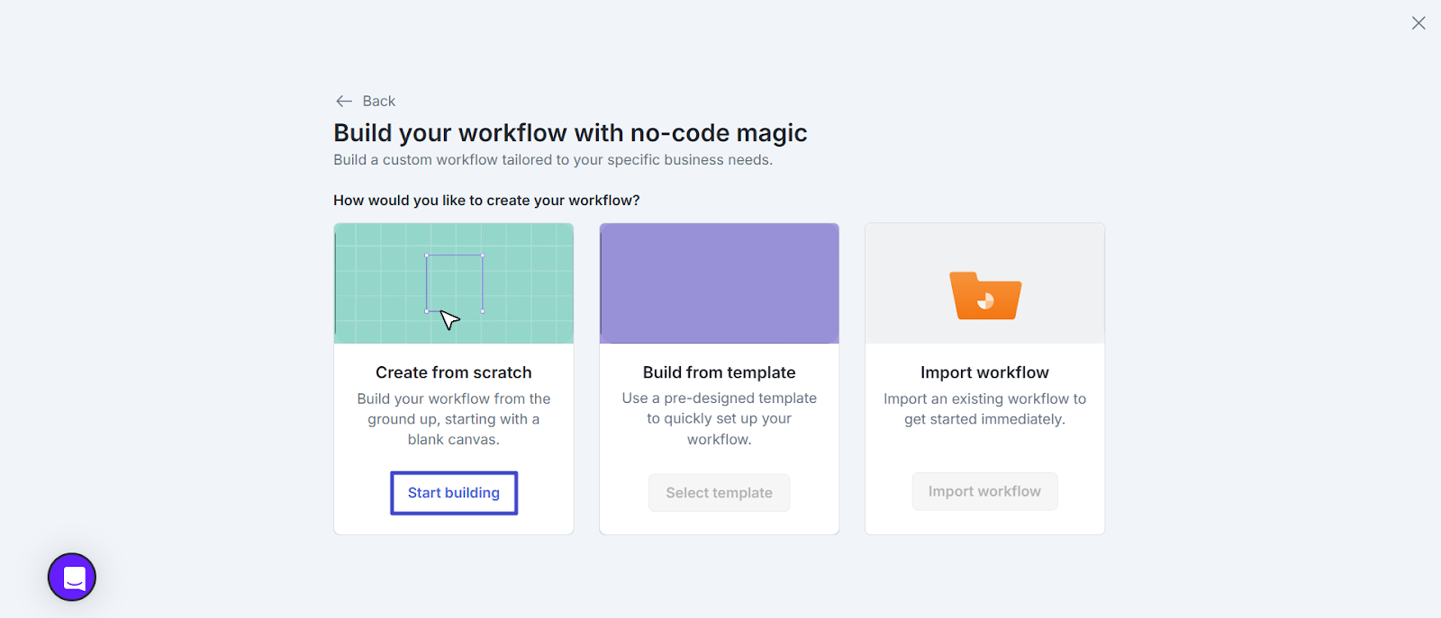
Task: Click the orange folder icon
Action: pos(985,296)
